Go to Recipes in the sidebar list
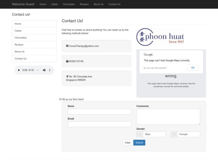Image resolution: width=218 pixels, height=163 pixels. pyautogui.click(x=34, y=45)
